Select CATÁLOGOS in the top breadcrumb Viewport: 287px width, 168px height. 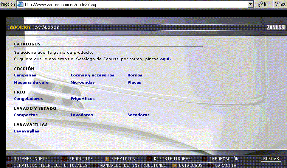(47, 28)
